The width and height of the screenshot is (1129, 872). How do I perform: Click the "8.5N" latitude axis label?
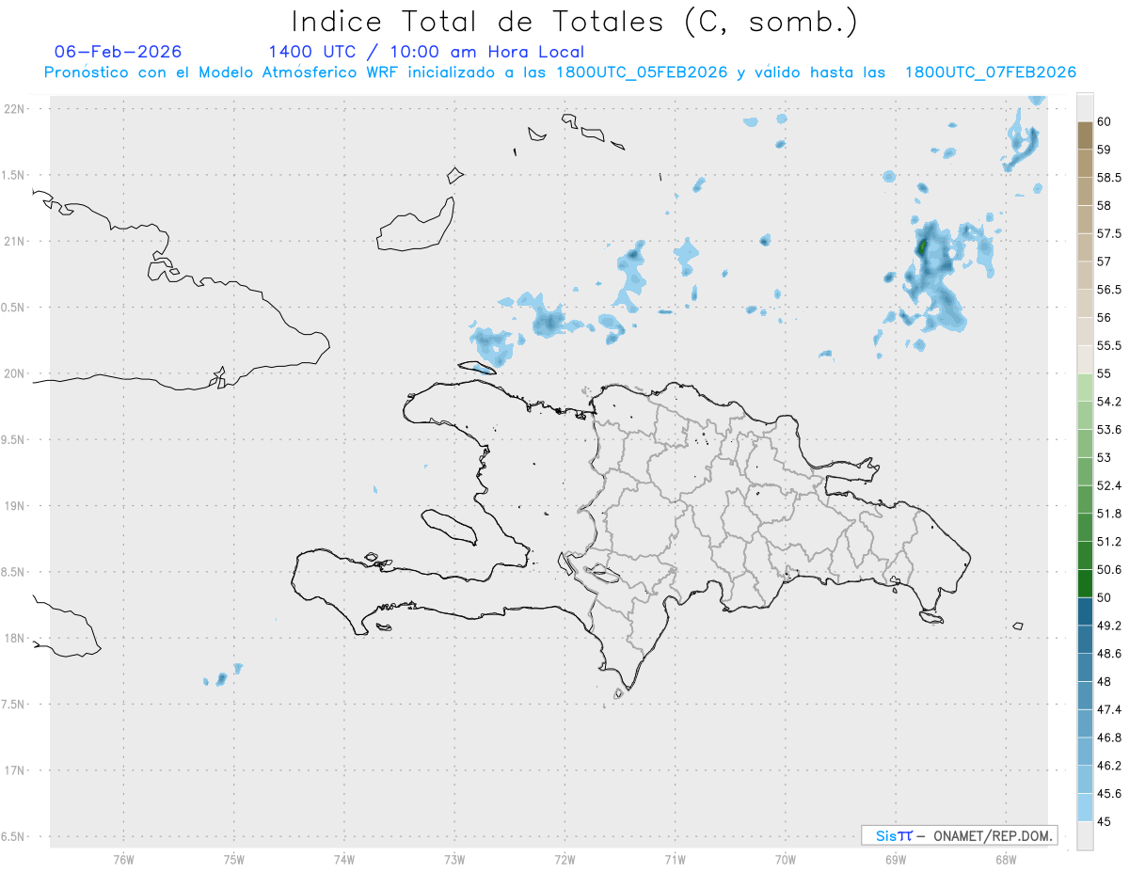tap(13, 572)
